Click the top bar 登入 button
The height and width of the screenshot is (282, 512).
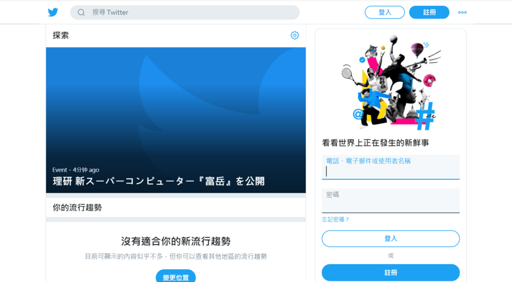(385, 12)
